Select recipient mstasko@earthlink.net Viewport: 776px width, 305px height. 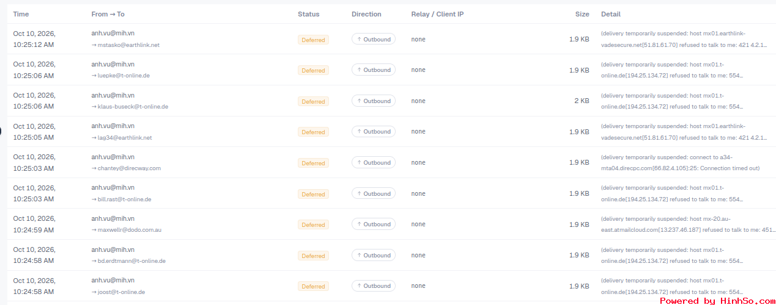128,45
